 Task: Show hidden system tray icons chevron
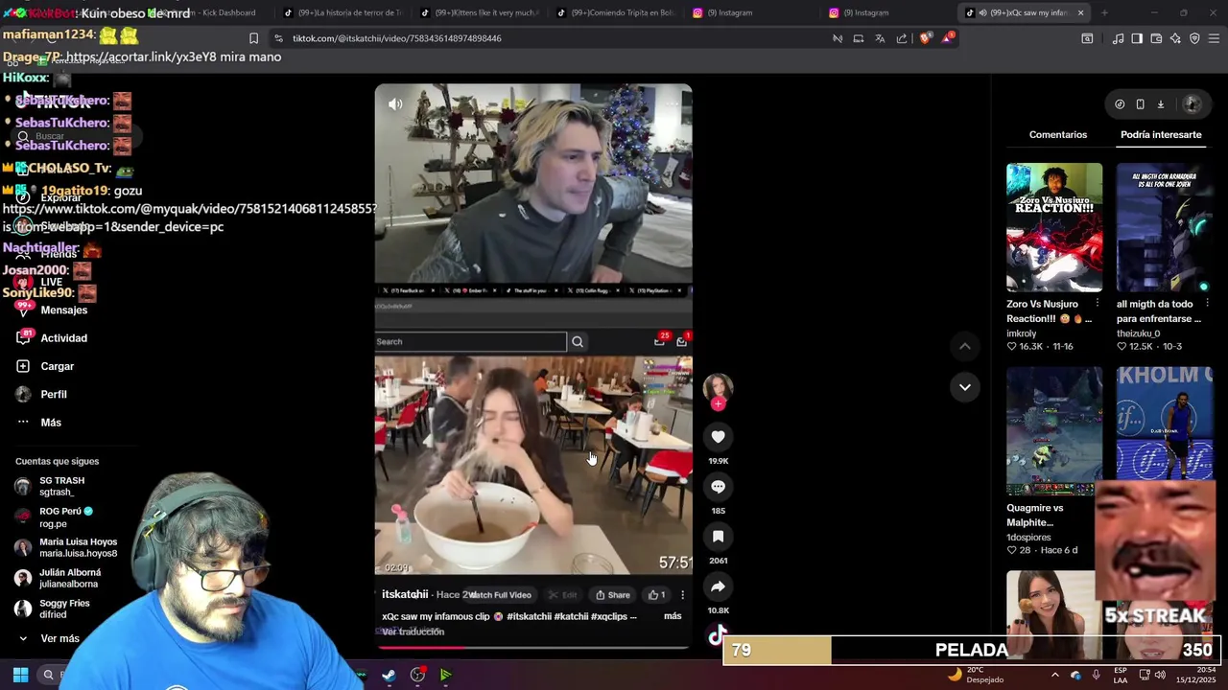tap(1054, 675)
